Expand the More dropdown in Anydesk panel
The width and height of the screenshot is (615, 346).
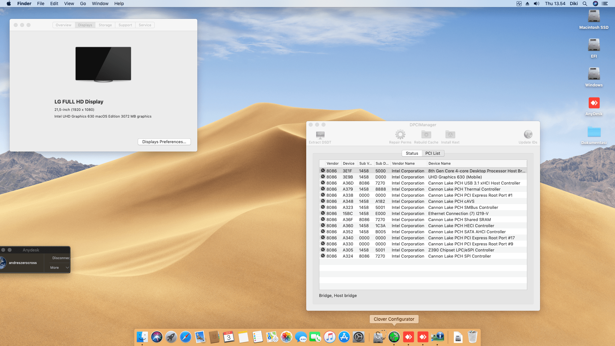[x=59, y=268]
